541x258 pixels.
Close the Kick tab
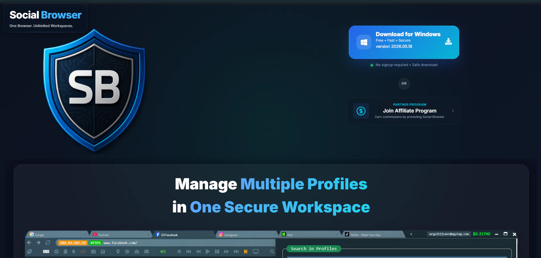pyautogui.click(x=337, y=234)
